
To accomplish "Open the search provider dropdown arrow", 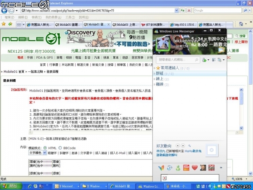I will click(x=249, y=11).
